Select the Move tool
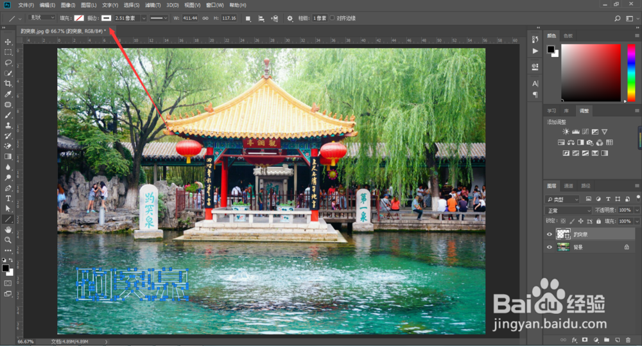This screenshot has height=346, width=642. pyautogui.click(x=8, y=42)
